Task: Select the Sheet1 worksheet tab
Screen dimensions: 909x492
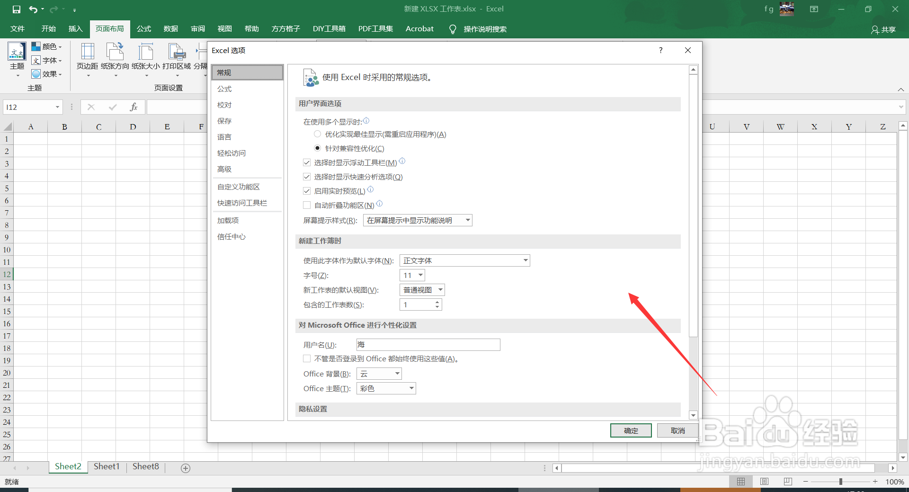Action: tap(107, 466)
